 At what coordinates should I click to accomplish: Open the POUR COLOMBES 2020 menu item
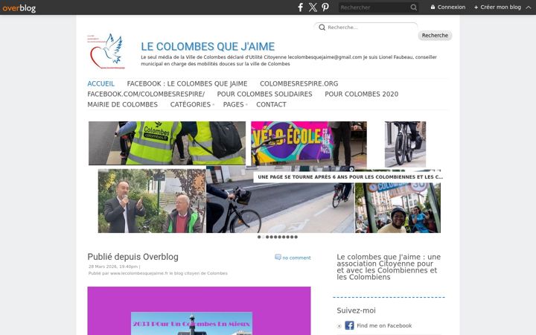point(361,94)
